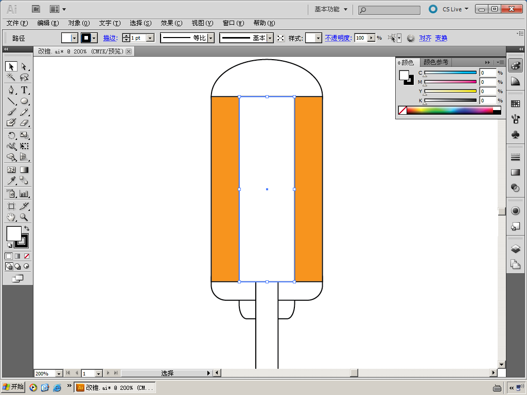Select the Column Graph tool

pyautogui.click(x=24, y=193)
